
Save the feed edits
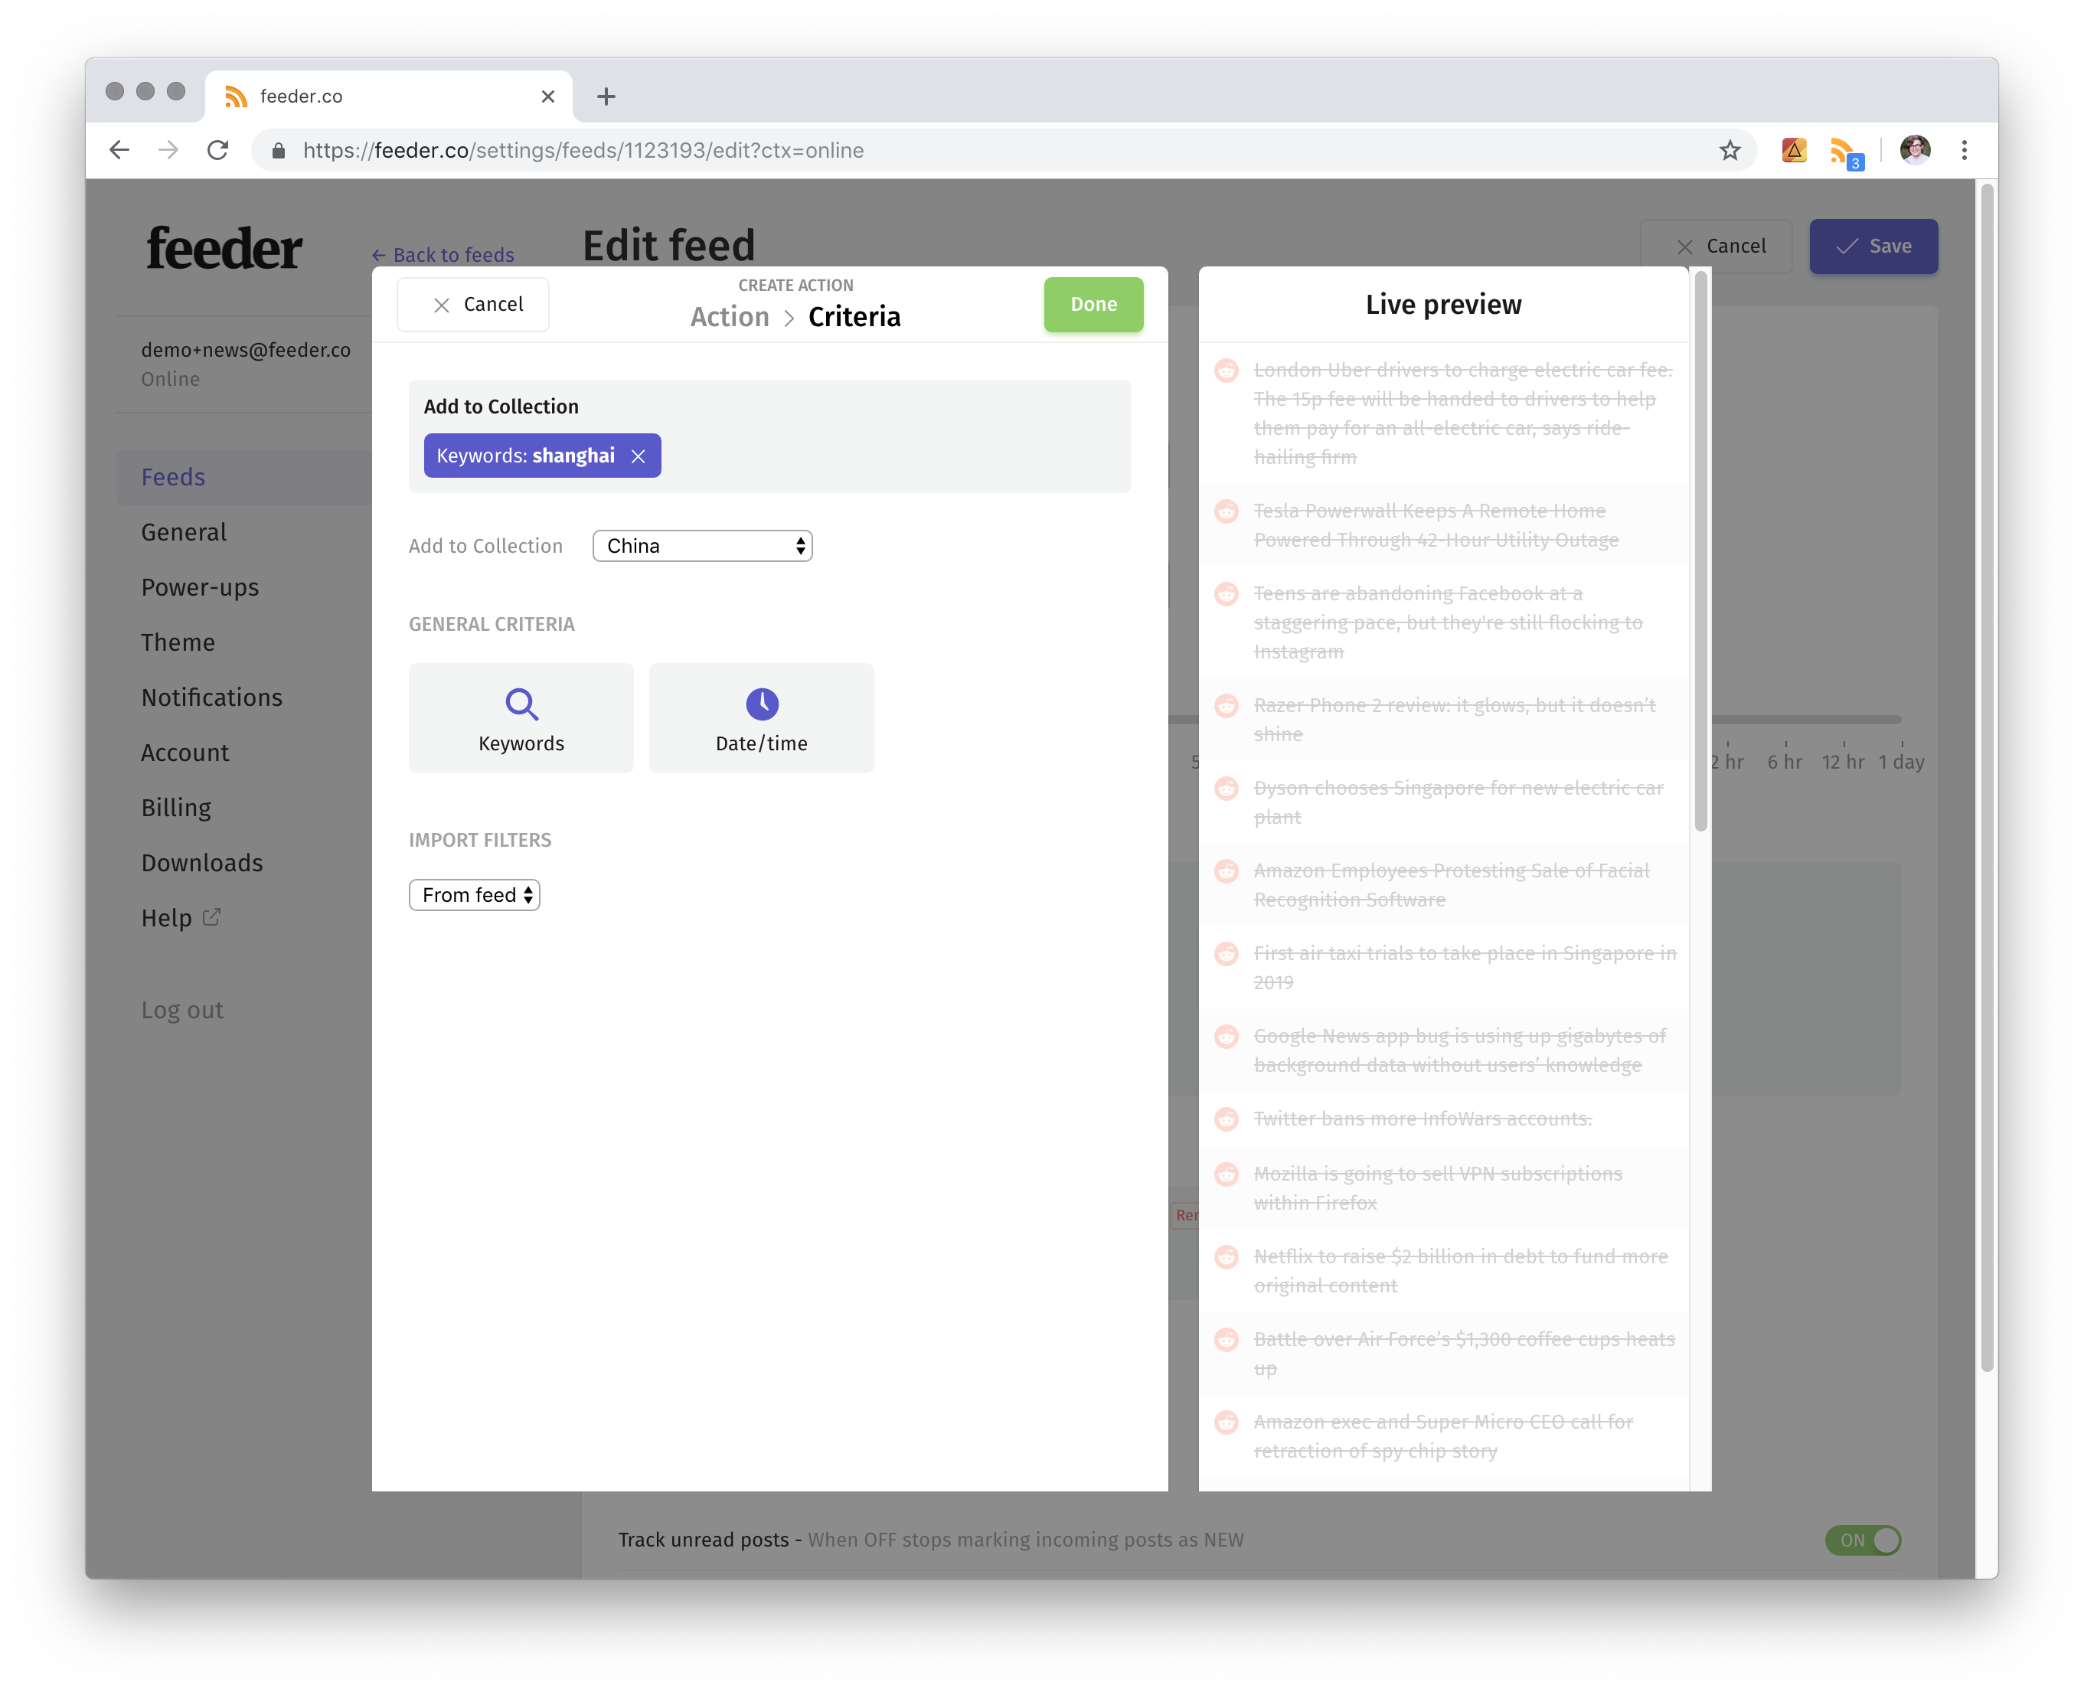point(1873,246)
